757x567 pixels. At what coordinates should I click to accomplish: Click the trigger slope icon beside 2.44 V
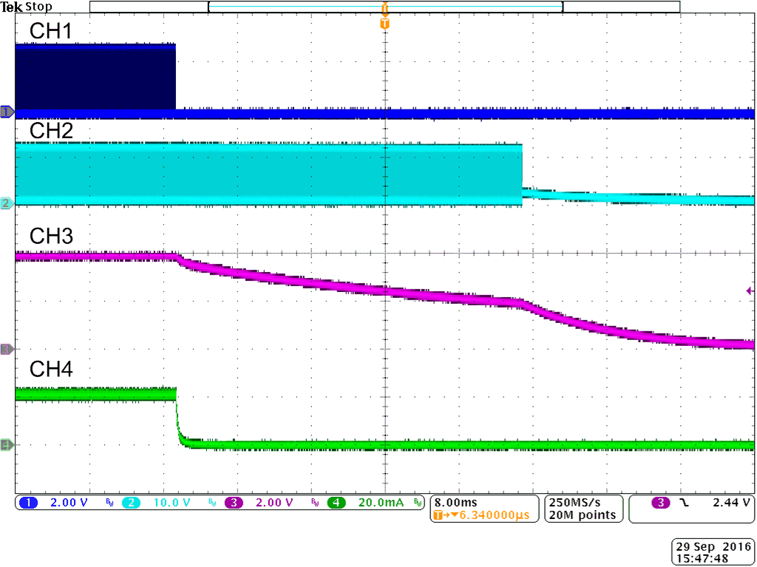(685, 503)
